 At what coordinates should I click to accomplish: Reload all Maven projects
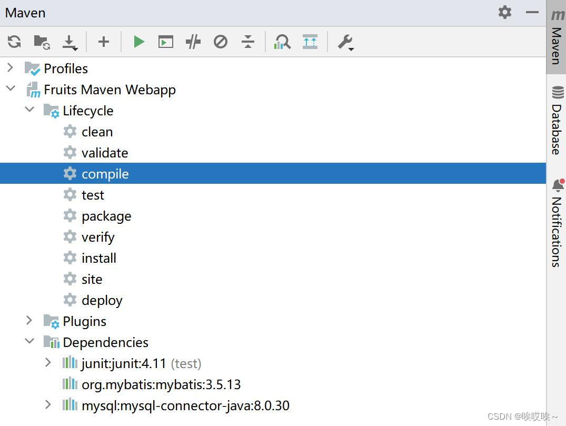click(x=14, y=42)
